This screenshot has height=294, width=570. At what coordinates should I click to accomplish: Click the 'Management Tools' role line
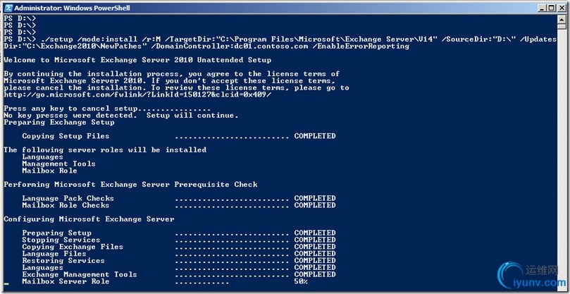coord(58,164)
